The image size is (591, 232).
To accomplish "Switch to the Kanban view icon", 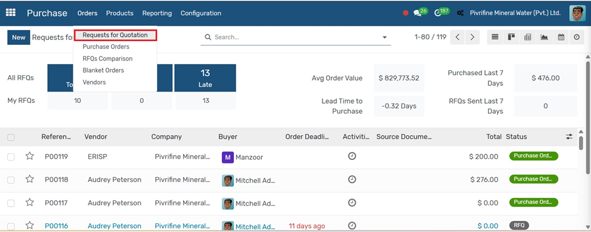I will [x=511, y=38].
